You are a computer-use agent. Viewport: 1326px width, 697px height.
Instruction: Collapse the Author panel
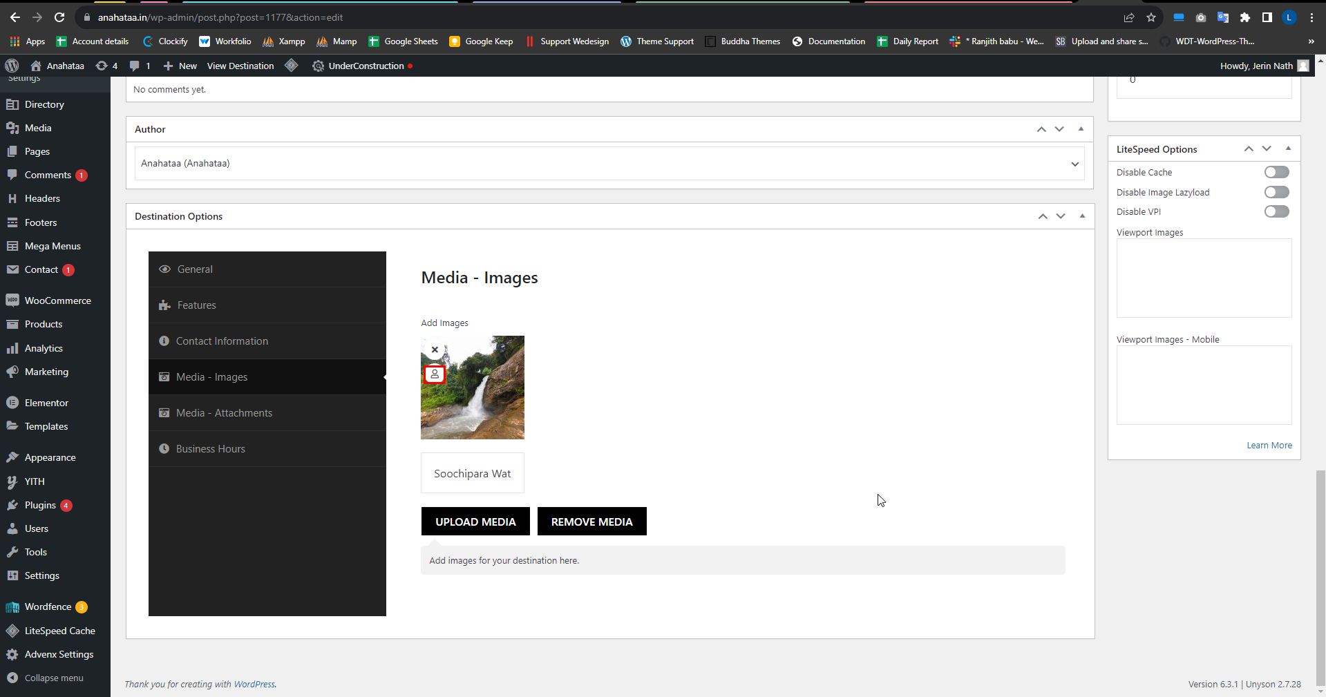(x=1081, y=129)
